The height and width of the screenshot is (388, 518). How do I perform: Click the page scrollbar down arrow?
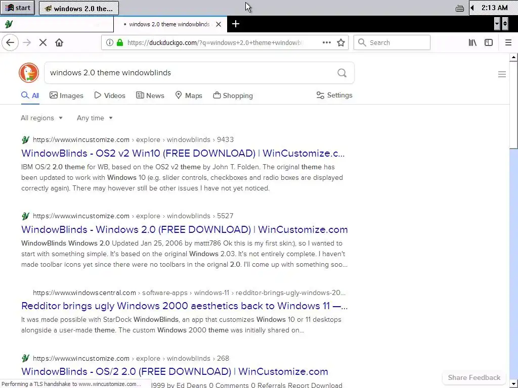point(513,384)
